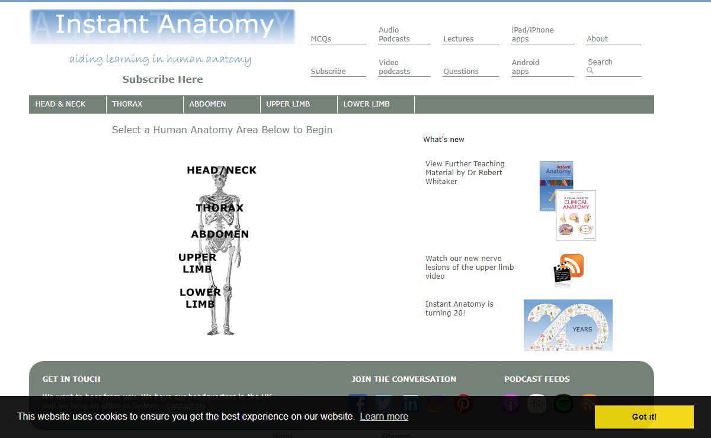Open the UPPER LIMB menu

pyautogui.click(x=299, y=104)
